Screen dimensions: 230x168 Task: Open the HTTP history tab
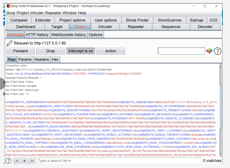(x=37, y=35)
